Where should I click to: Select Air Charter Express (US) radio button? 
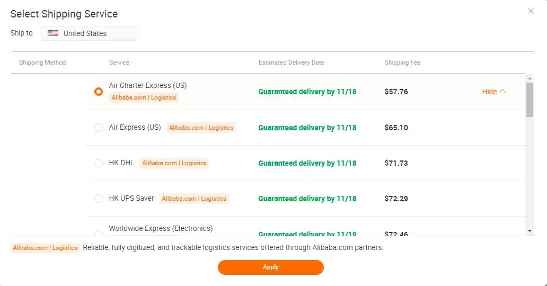pos(98,92)
